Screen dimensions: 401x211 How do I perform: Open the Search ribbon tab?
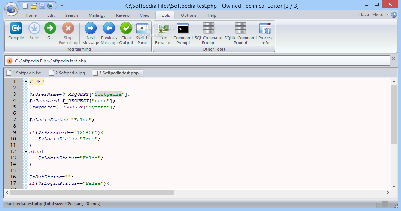click(72, 15)
